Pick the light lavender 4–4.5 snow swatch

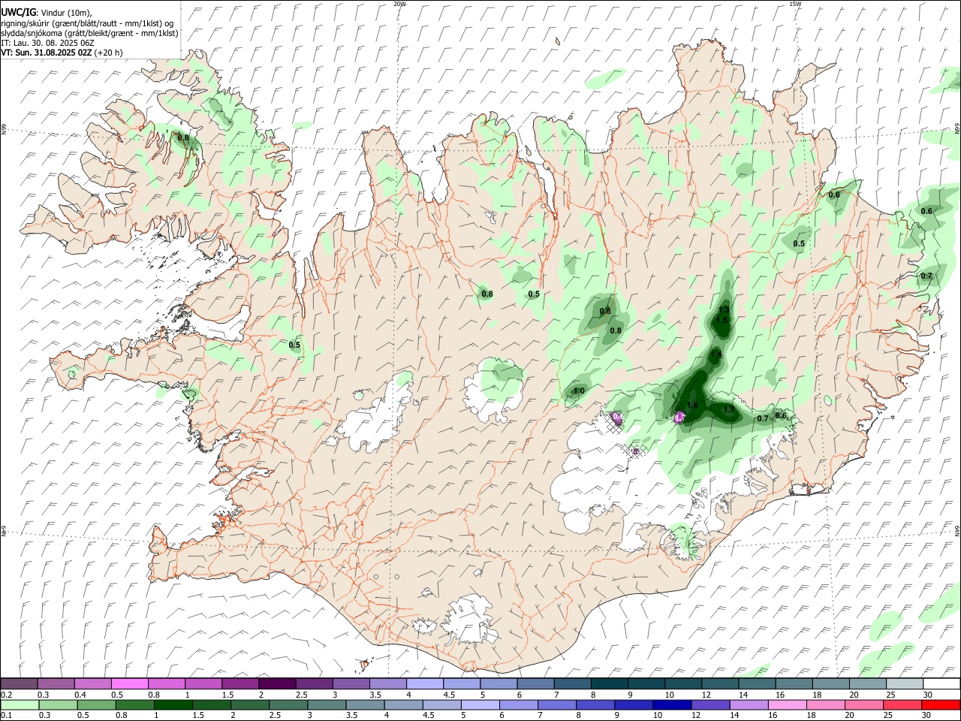[424, 683]
